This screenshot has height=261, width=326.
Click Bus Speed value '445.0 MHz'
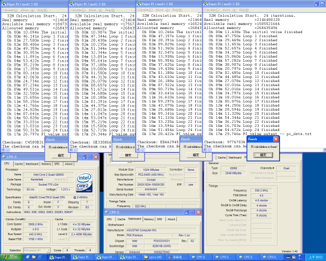click(36, 234)
